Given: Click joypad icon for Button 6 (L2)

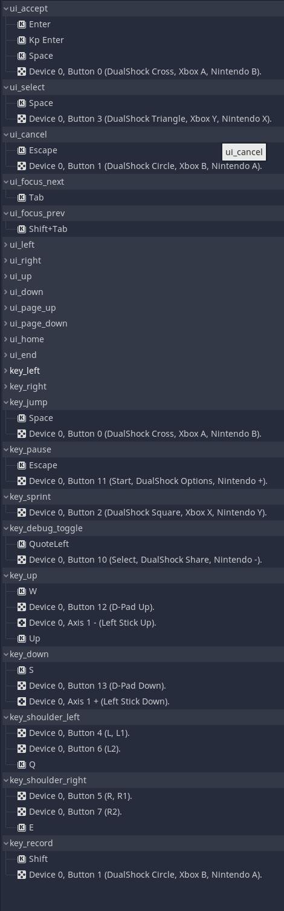Looking at the screenshot, I should [x=22, y=749].
